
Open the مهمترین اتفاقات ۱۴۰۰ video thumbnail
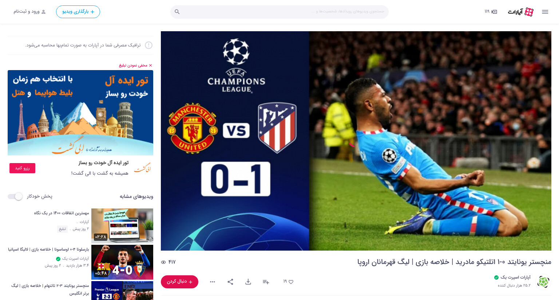click(122, 226)
